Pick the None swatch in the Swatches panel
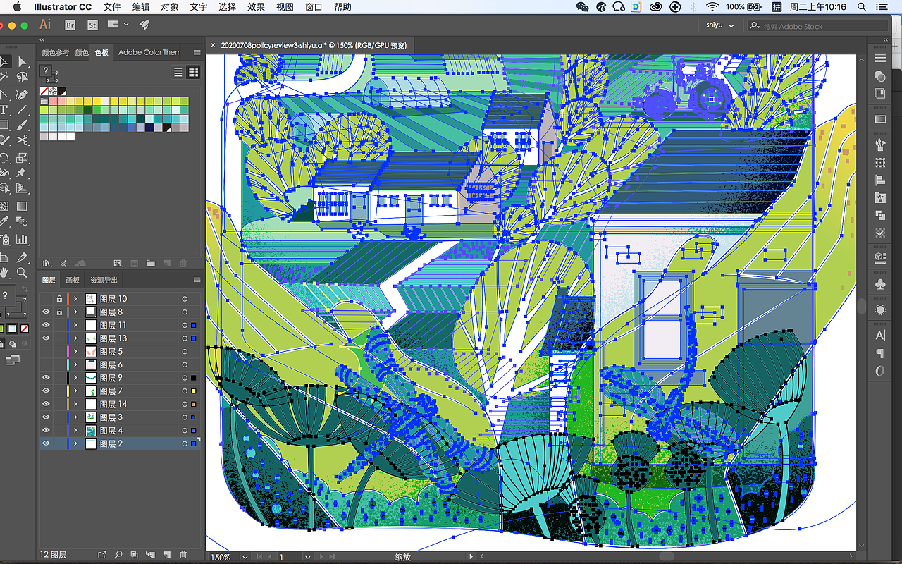The height and width of the screenshot is (564, 902). (x=44, y=92)
